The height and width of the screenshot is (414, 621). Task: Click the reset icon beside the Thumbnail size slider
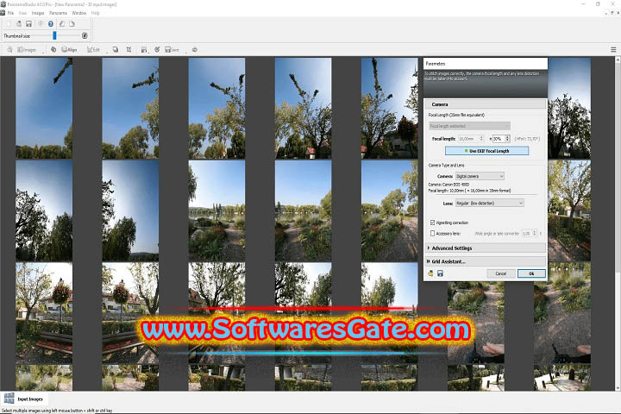tap(85, 35)
